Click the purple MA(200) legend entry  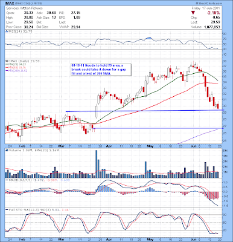[x=16, y=71]
